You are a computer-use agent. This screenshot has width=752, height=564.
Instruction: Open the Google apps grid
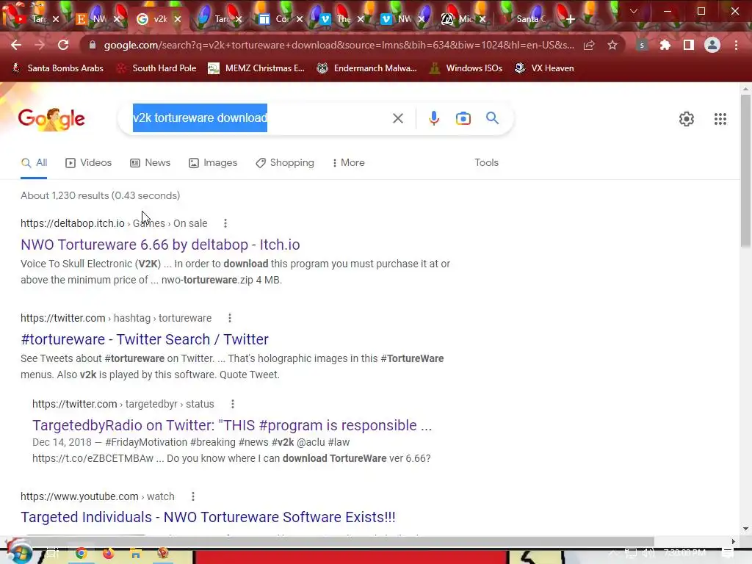pos(720,118)
